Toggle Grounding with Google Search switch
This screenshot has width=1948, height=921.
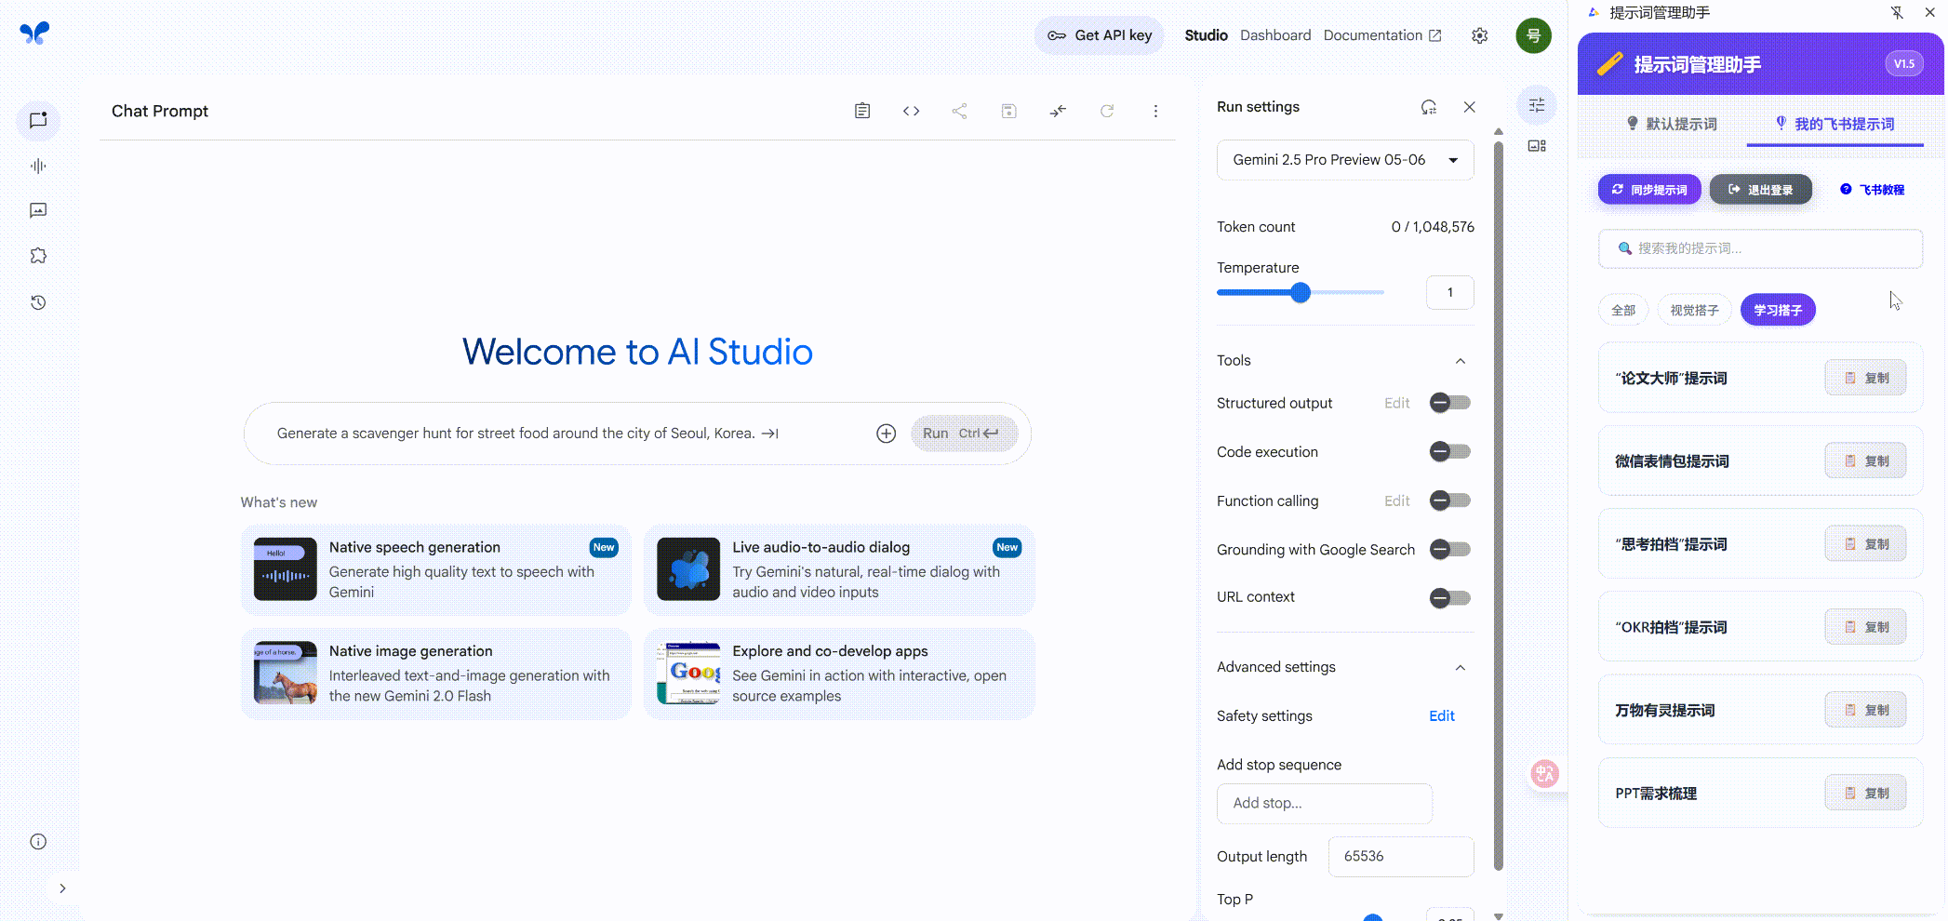pyautogui.click(x=1450, y=549)
